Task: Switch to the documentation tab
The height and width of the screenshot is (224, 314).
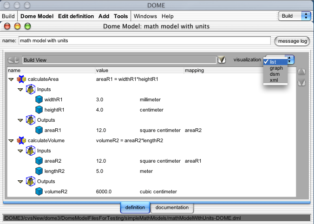Action: (172, 208)
